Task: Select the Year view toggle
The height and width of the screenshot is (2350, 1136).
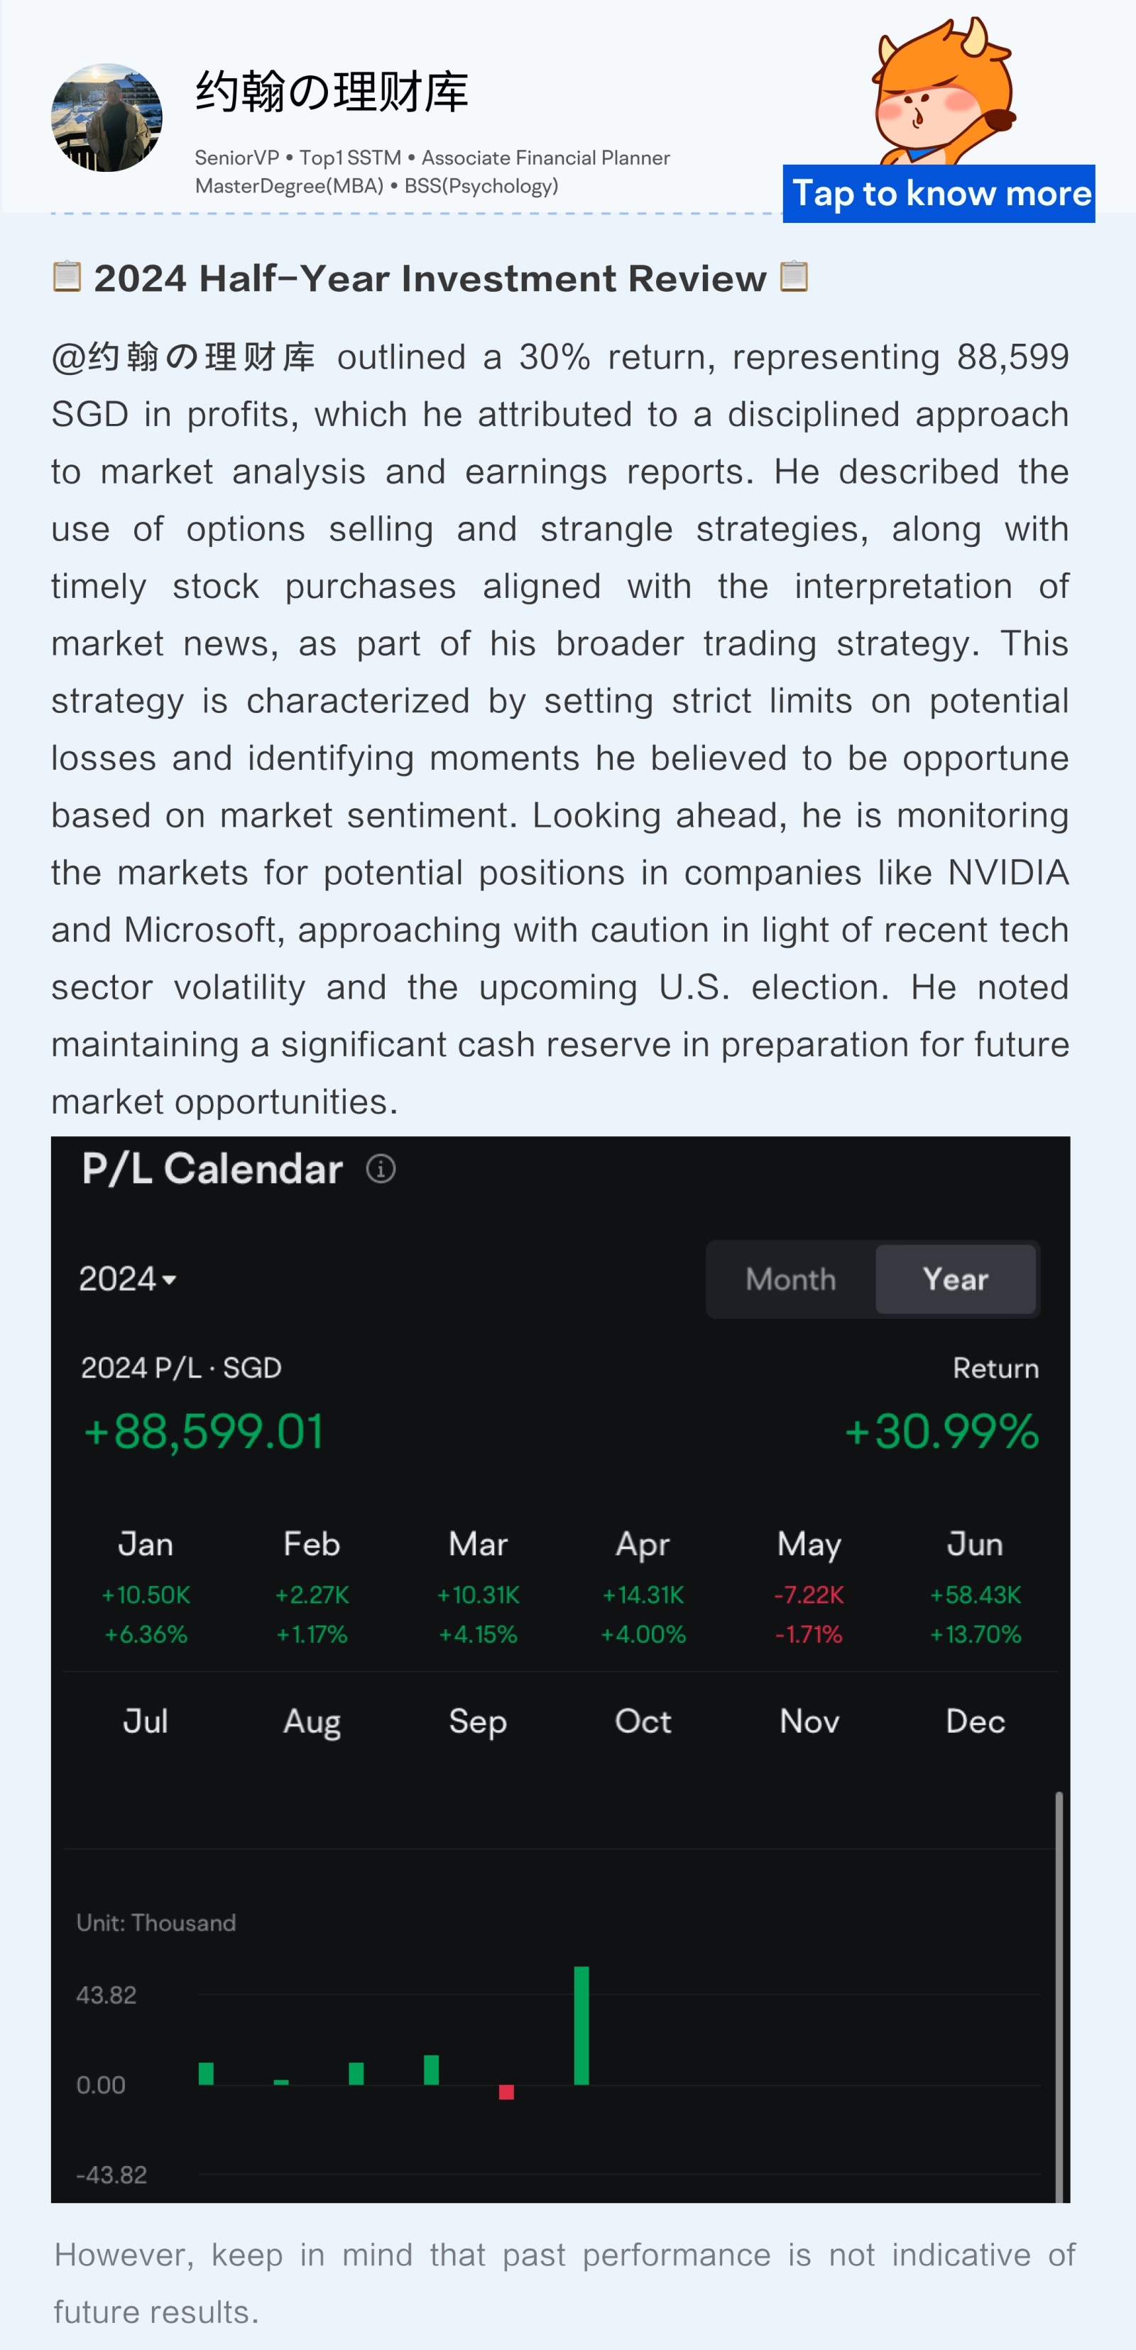Action: [x=956, y=1279]
